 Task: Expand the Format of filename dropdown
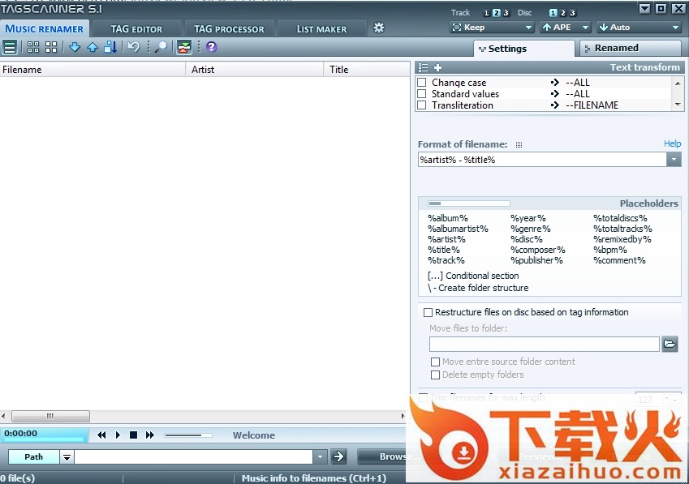click(x=674, y=160)
